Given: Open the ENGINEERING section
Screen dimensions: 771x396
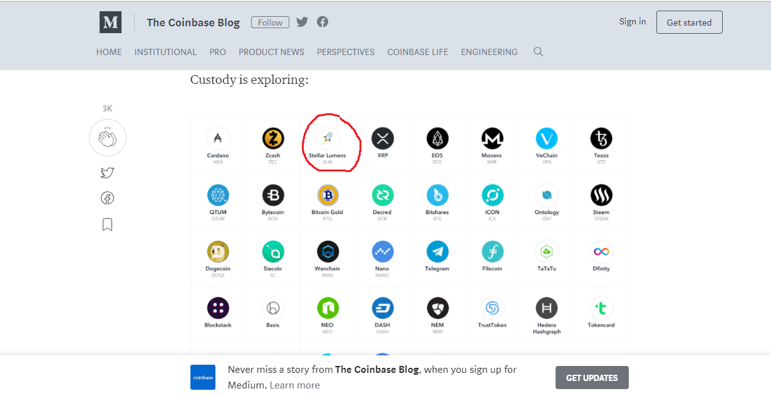Looking at the screenshot, I should [x=489, y=52].
